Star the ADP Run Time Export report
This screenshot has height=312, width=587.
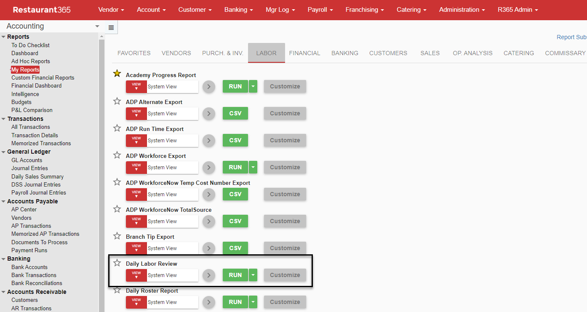click(117, 128)
